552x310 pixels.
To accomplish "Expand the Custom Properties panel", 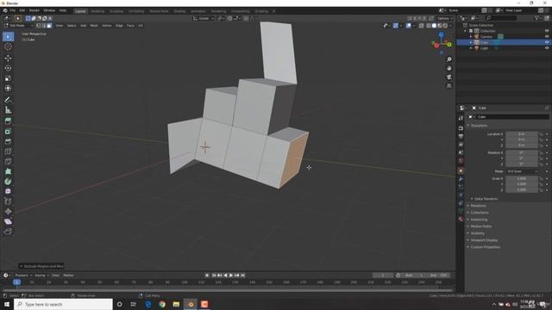I will point(485,247).
